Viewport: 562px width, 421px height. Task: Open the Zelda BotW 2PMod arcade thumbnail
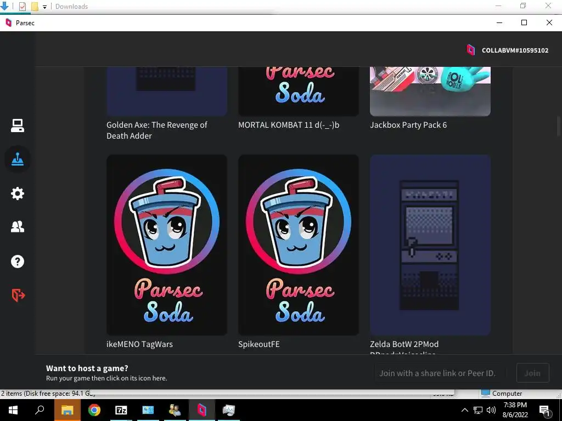430,245
